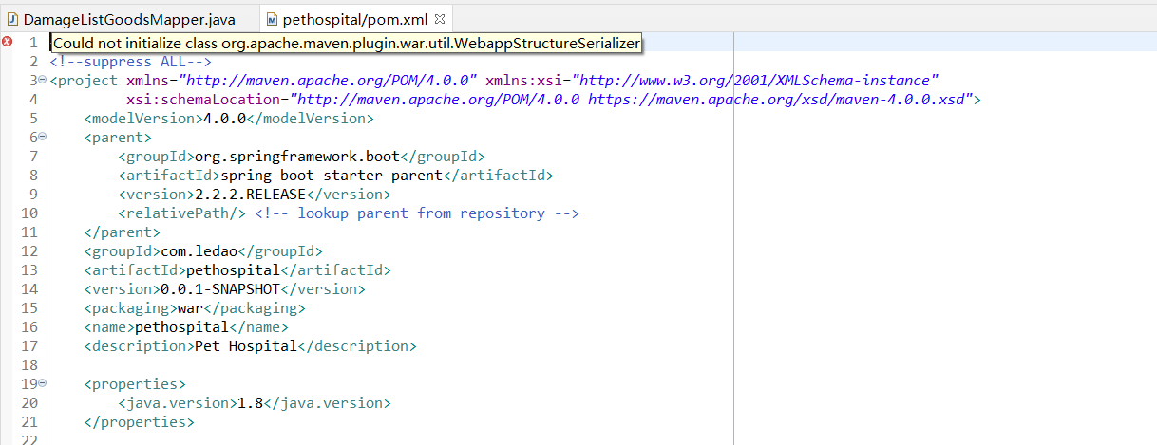
Task: Click the XML file icon on pom.xml tab
Action: pos(273,18)
